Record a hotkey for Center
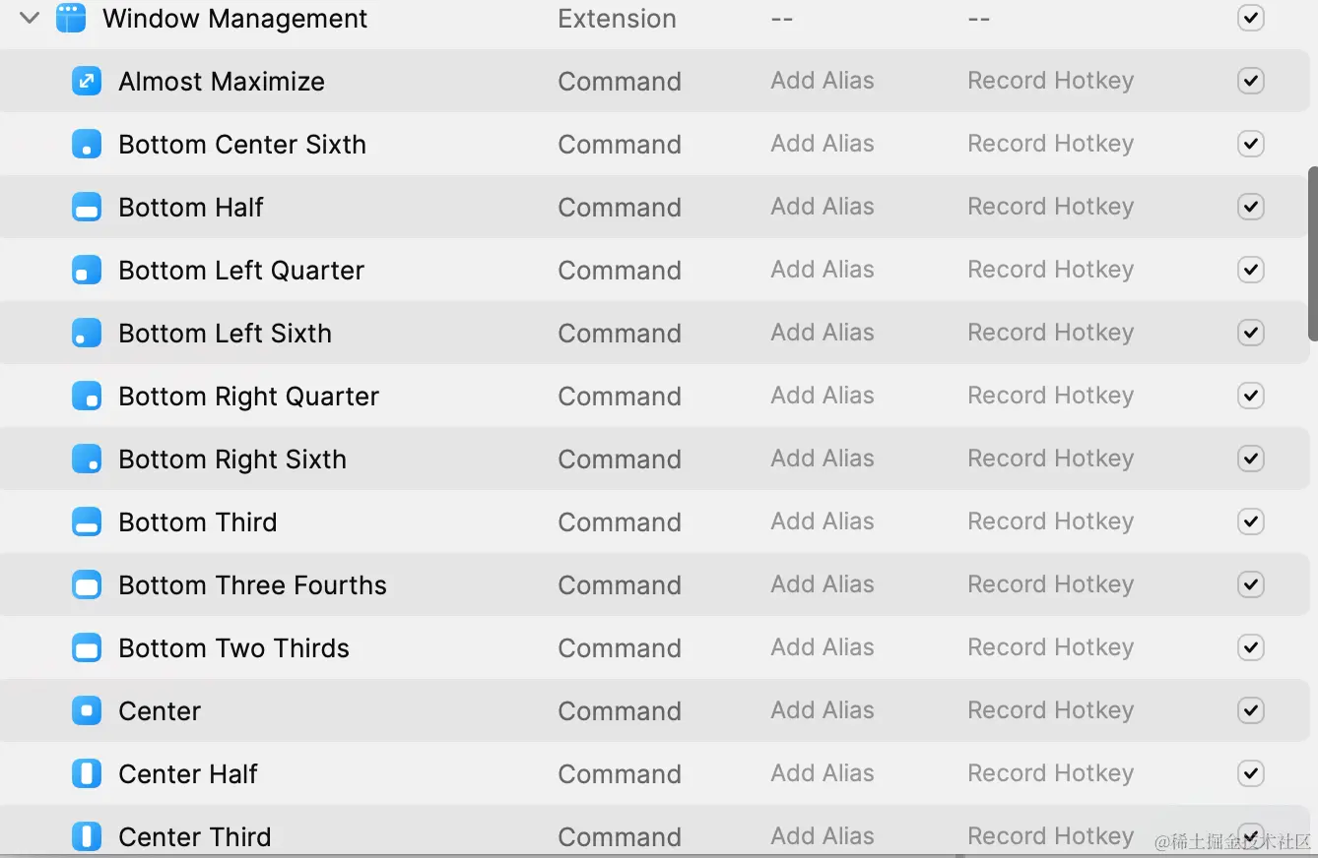 (1050, 710)
